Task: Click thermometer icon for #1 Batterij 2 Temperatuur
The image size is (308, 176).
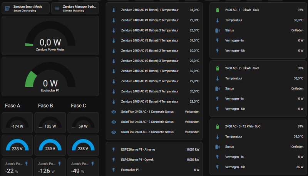Action: 114,20
